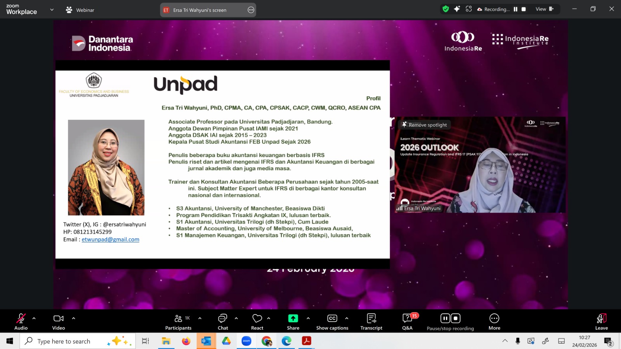Click the green Share screen icon

(293, 318)
